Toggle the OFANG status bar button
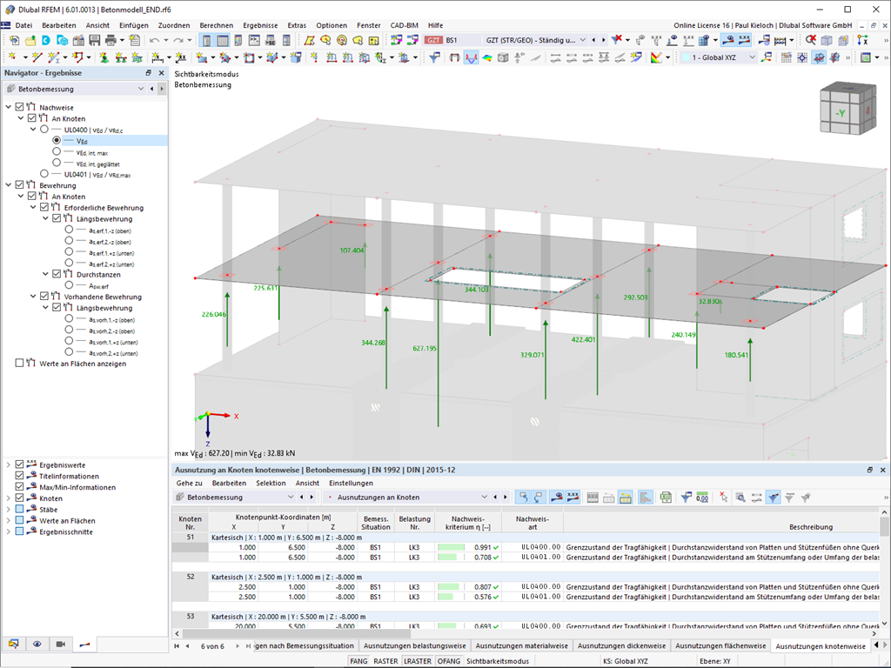Viewport: 891px width, 668px height. coord(449,661)
